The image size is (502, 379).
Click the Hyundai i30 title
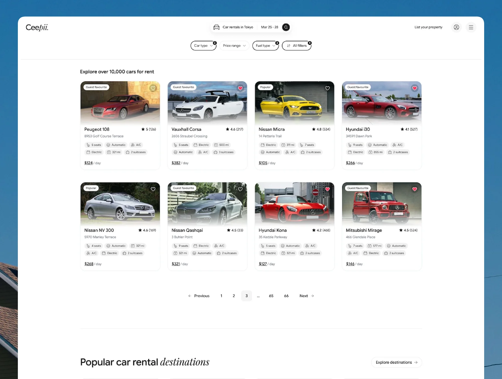click(x=358, y=129)
